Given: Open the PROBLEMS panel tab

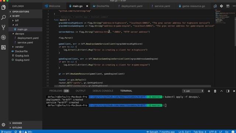Looking at the screenshot, I should pos(59,91).
